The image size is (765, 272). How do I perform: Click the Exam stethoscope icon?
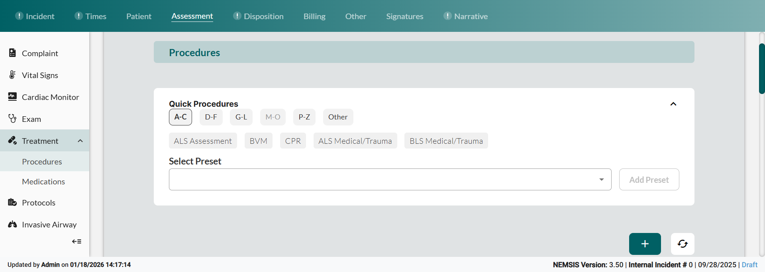tap(12, 119)
